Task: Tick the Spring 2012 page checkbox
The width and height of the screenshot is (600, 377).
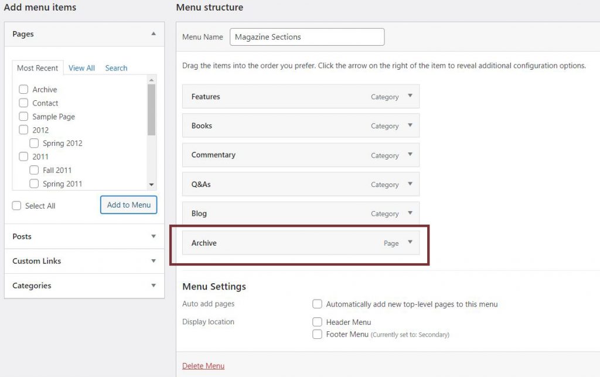Action: tap(34, 143)
